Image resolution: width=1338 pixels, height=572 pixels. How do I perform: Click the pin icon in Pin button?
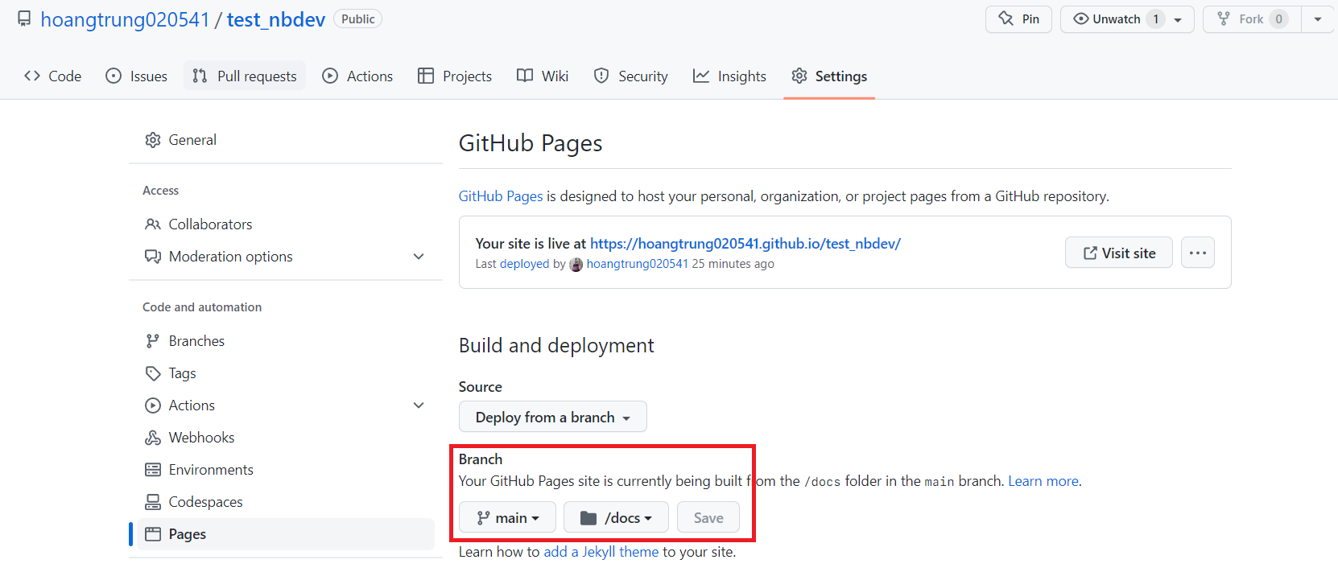[x=1006, y=19]
